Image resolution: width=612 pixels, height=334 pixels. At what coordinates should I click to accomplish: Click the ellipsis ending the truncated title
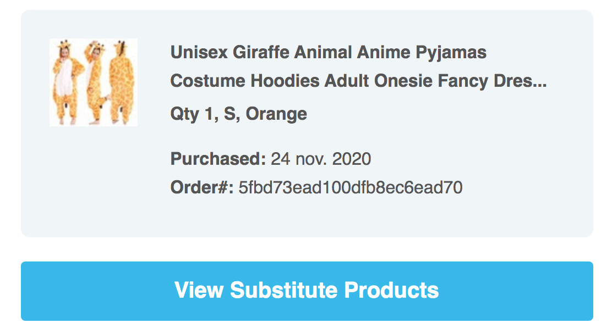[x=541, y=82]
